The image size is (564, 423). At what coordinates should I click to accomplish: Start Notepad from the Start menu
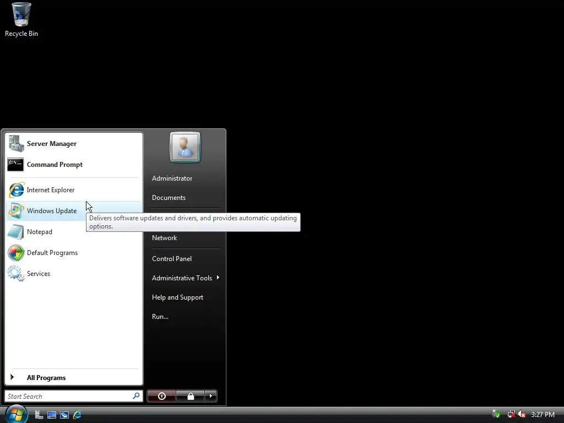[x=74, y=232]
